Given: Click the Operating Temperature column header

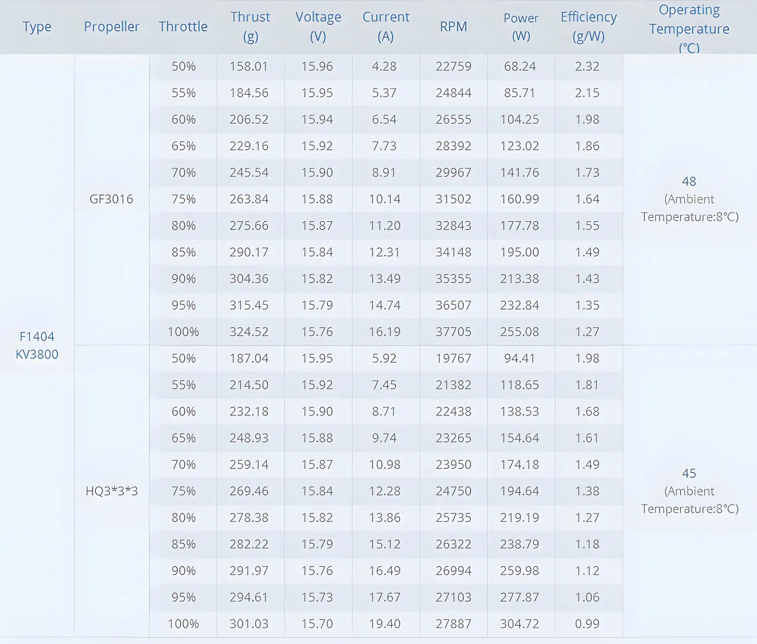Looking at the screenshot, I should (689, 28).
